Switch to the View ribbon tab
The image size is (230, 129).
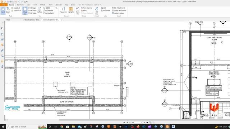tap(28, 5)
